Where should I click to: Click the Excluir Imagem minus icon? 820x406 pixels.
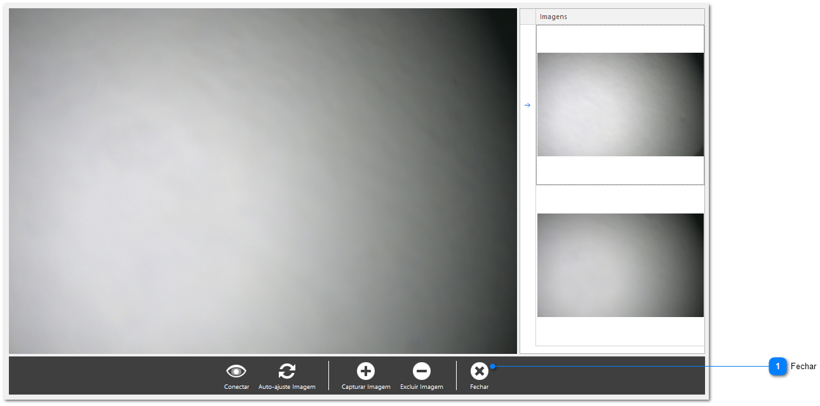pos(422,371)
